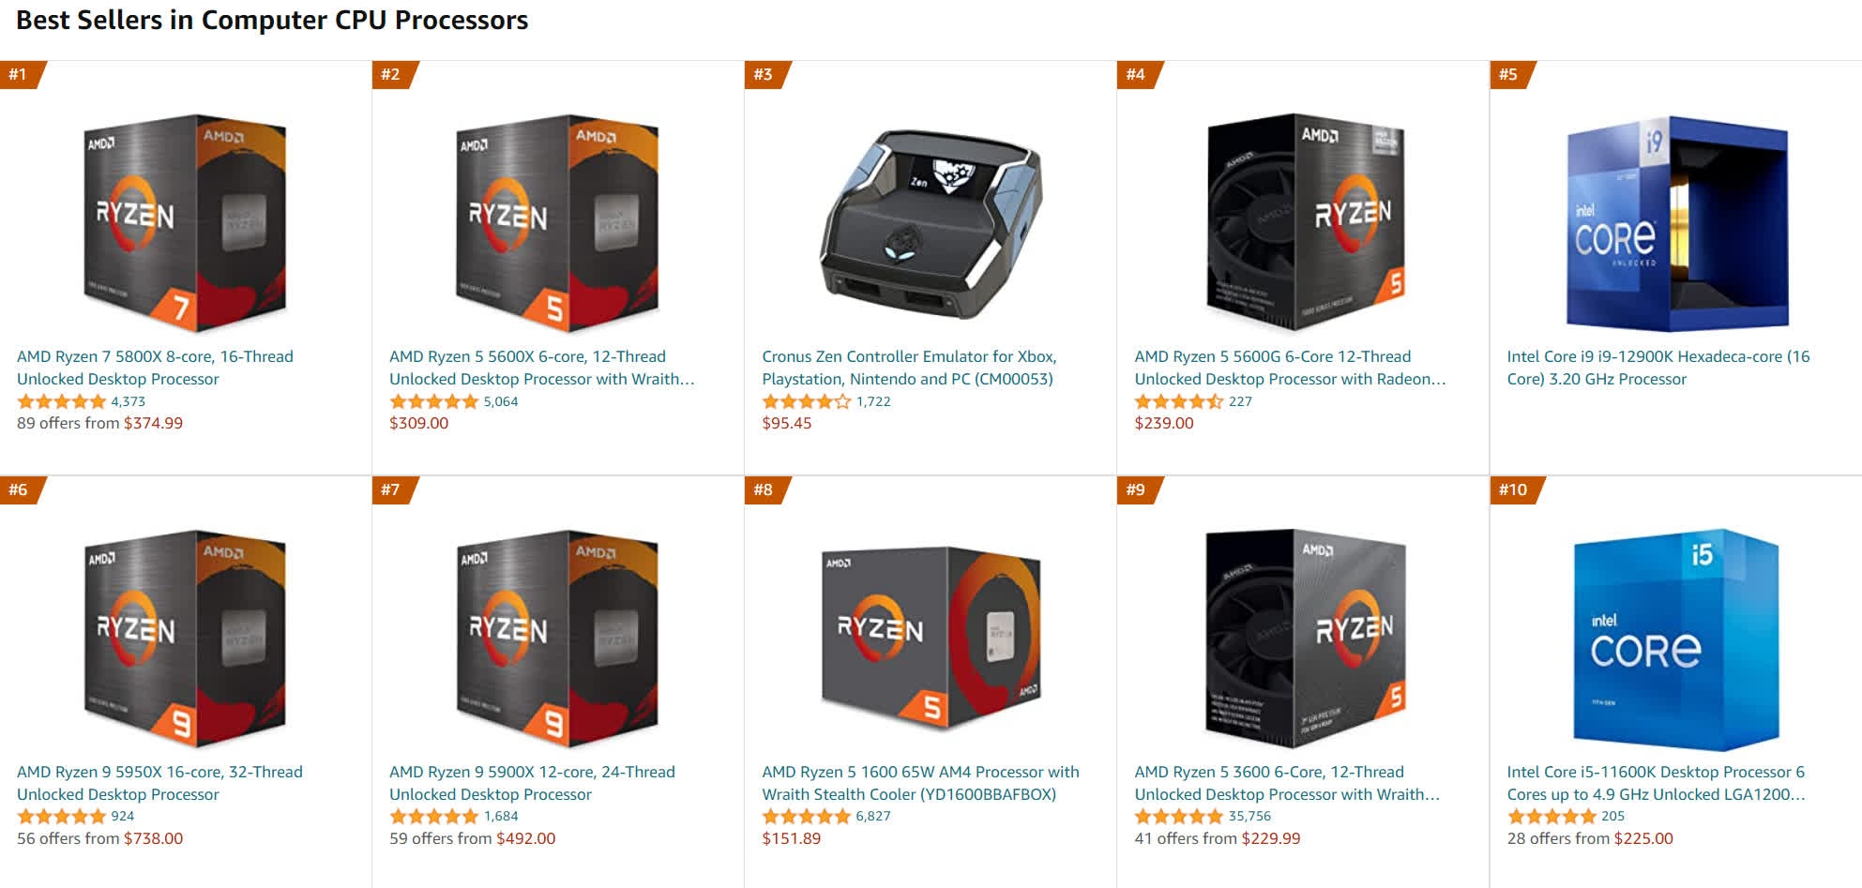Screen dimensions: 1862x888
Task: Open the Ryzen 5 5600G product image
Action: point(1305,223)
